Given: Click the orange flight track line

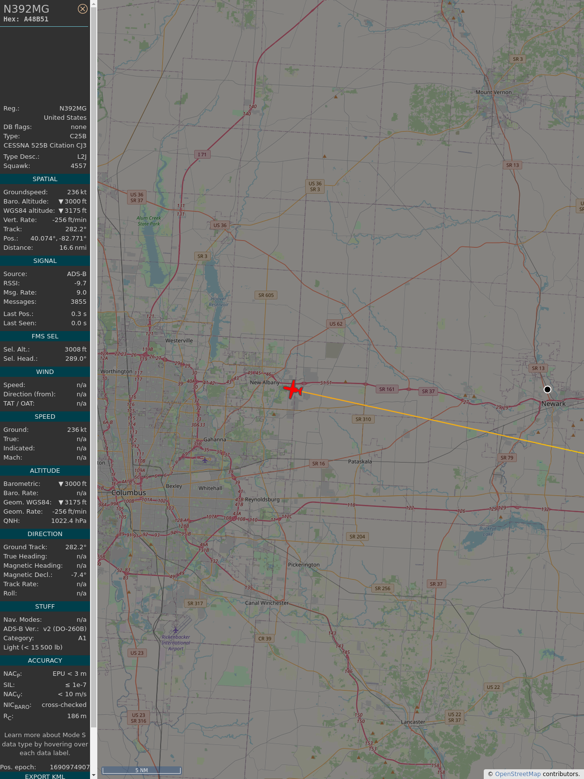Looking at the screenshot, I should 438,421.
